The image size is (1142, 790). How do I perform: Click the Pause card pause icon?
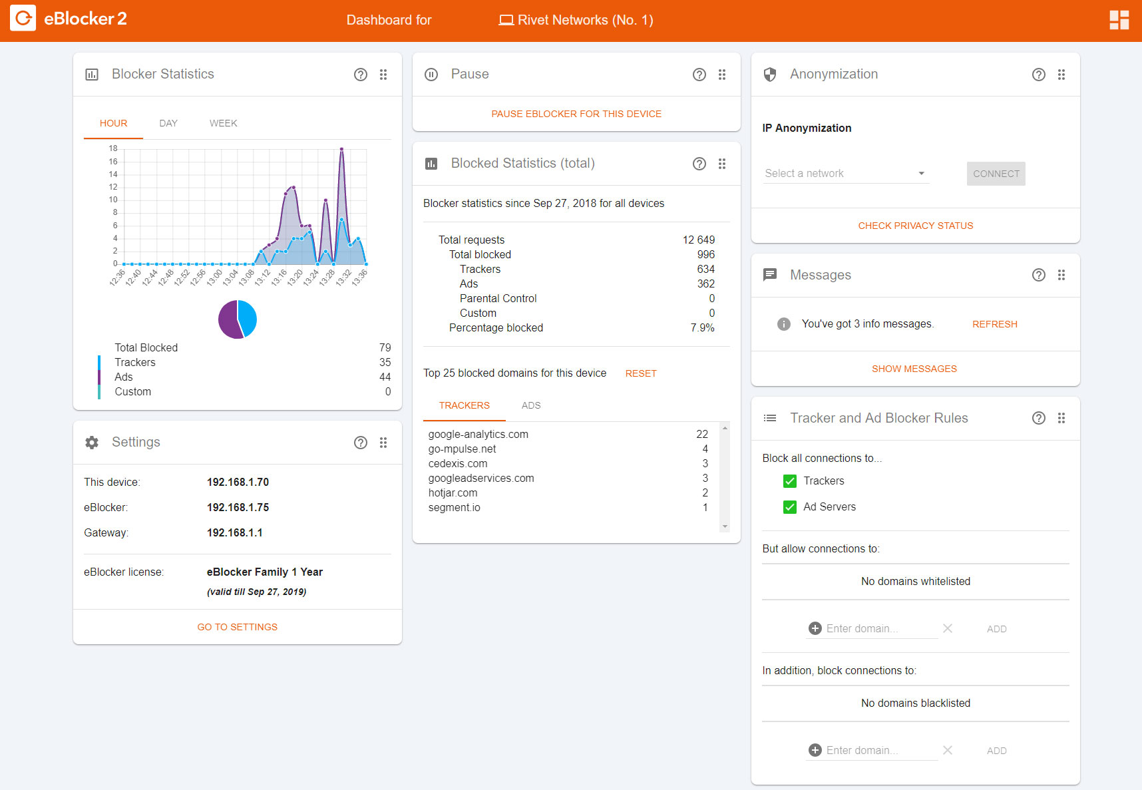point(431,75)
